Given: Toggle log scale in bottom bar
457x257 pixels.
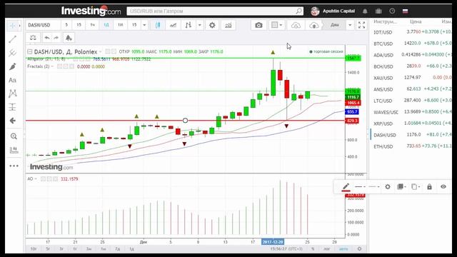Looking at the screenshot, I should 327,249.
